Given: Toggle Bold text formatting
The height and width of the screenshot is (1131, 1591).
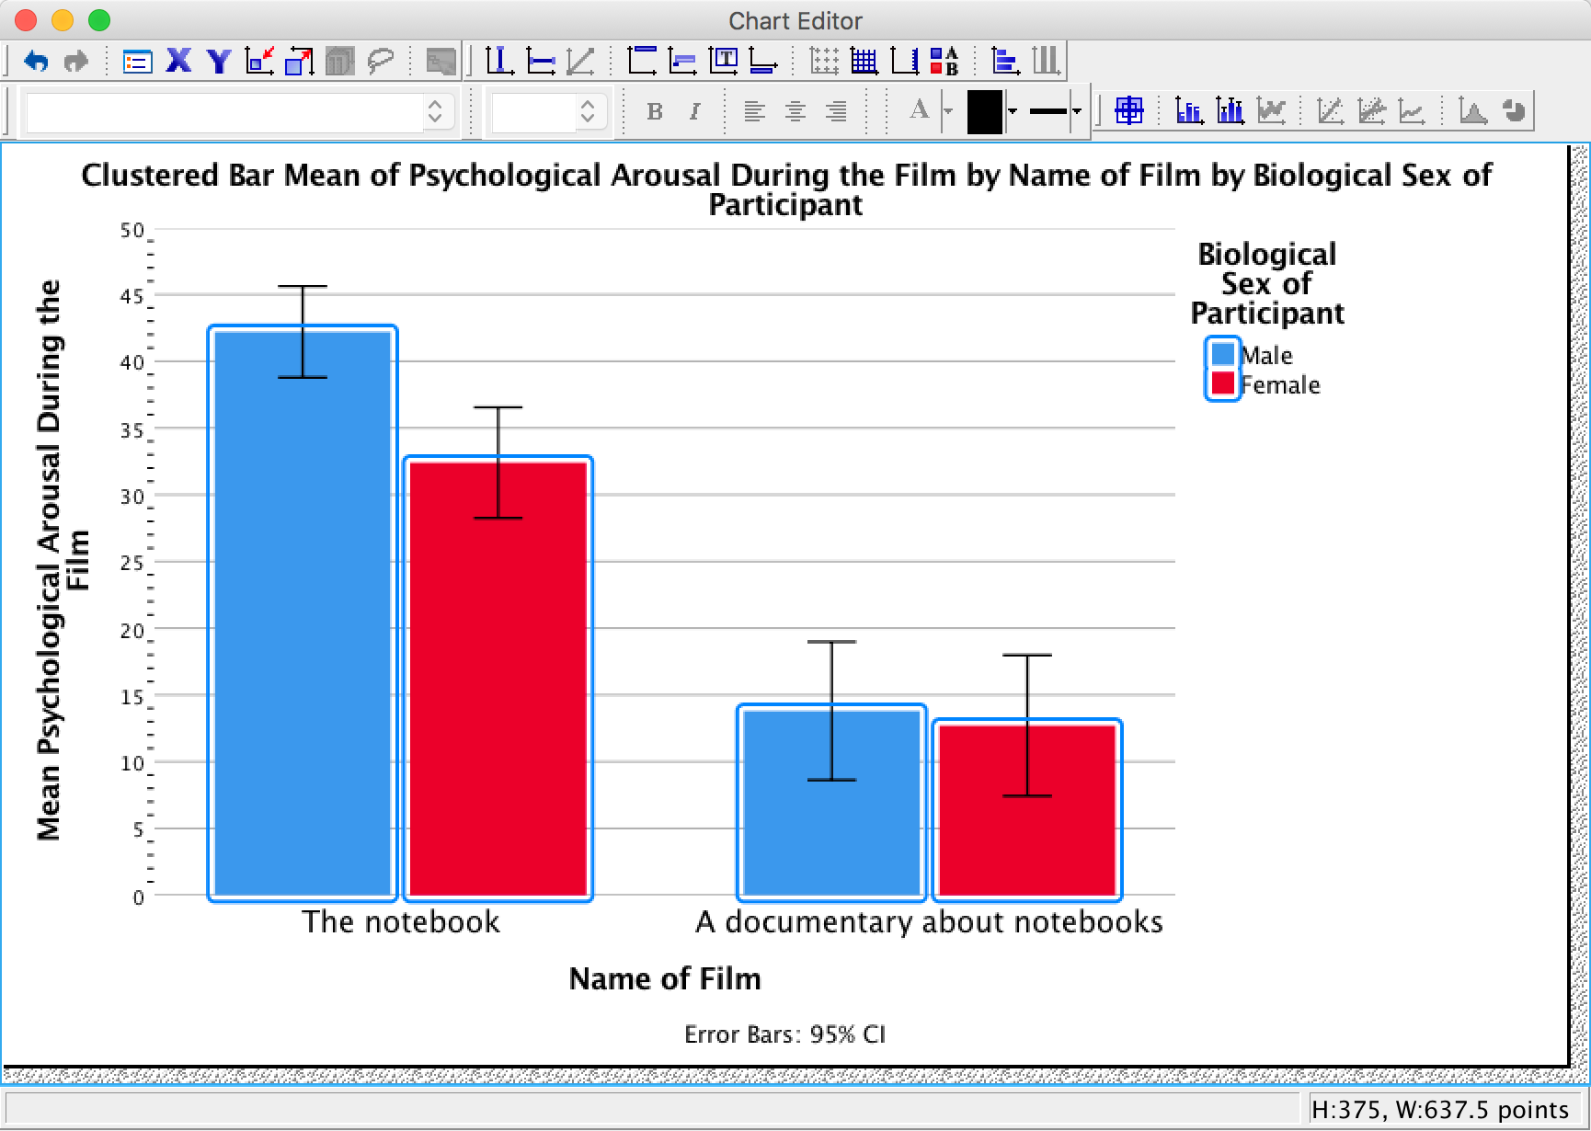Looking at the screenshot, I should 655,111.
